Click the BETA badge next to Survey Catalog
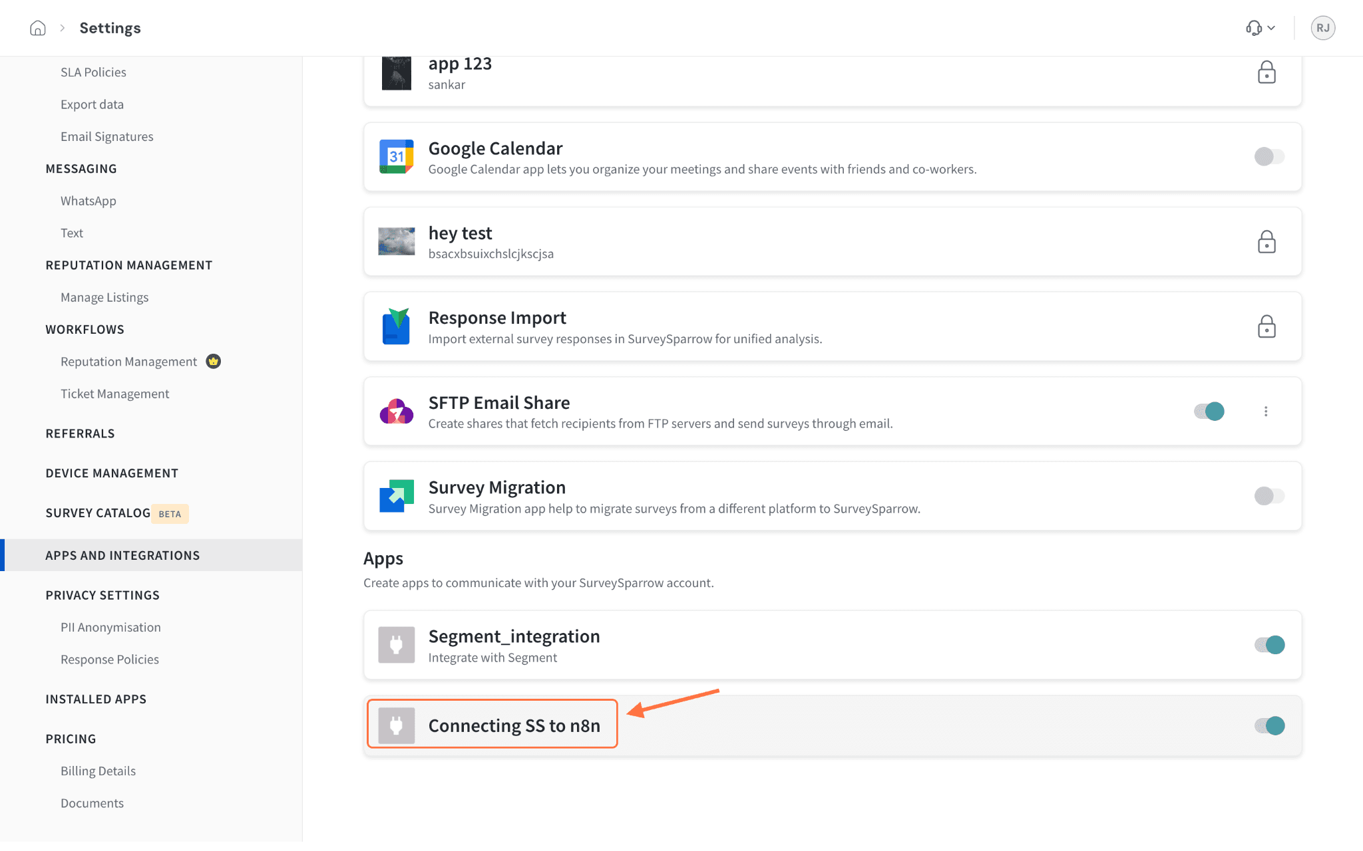The width and height of the screenshot is (1363, 851). click(170, 514)
